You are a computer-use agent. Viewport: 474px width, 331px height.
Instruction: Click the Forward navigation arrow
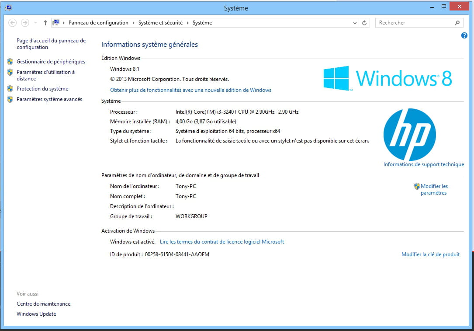25,23
